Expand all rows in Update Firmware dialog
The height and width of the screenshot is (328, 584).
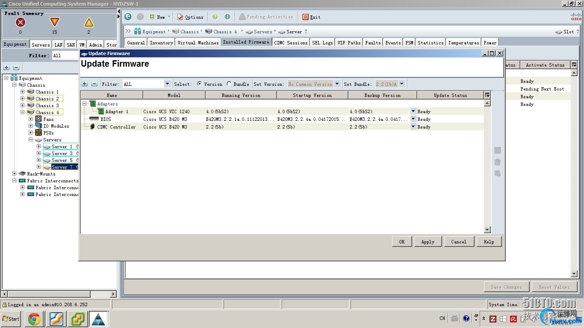[x=85, y=84]
